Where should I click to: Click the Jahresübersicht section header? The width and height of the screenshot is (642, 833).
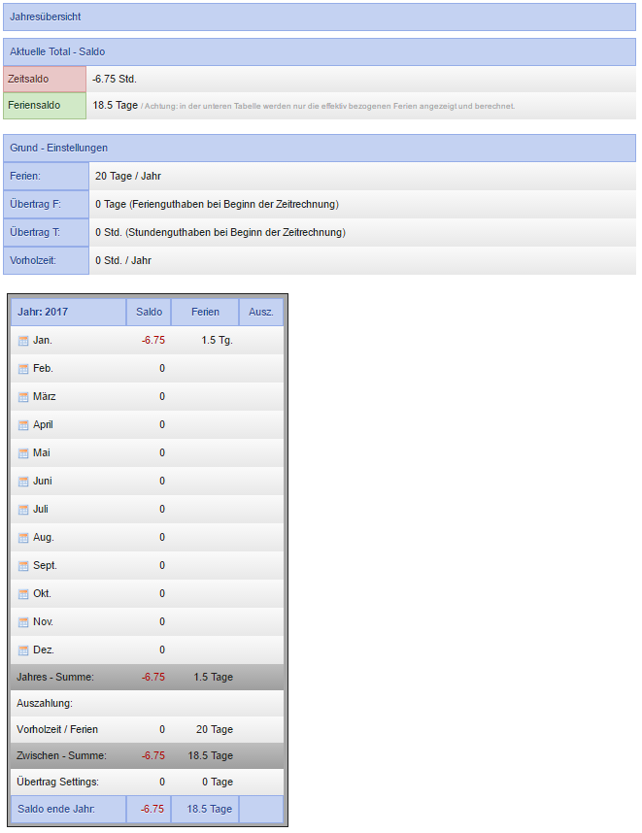320,17
